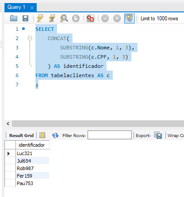
Task: Select the Query 1 tab
Action: click(16, 7)
